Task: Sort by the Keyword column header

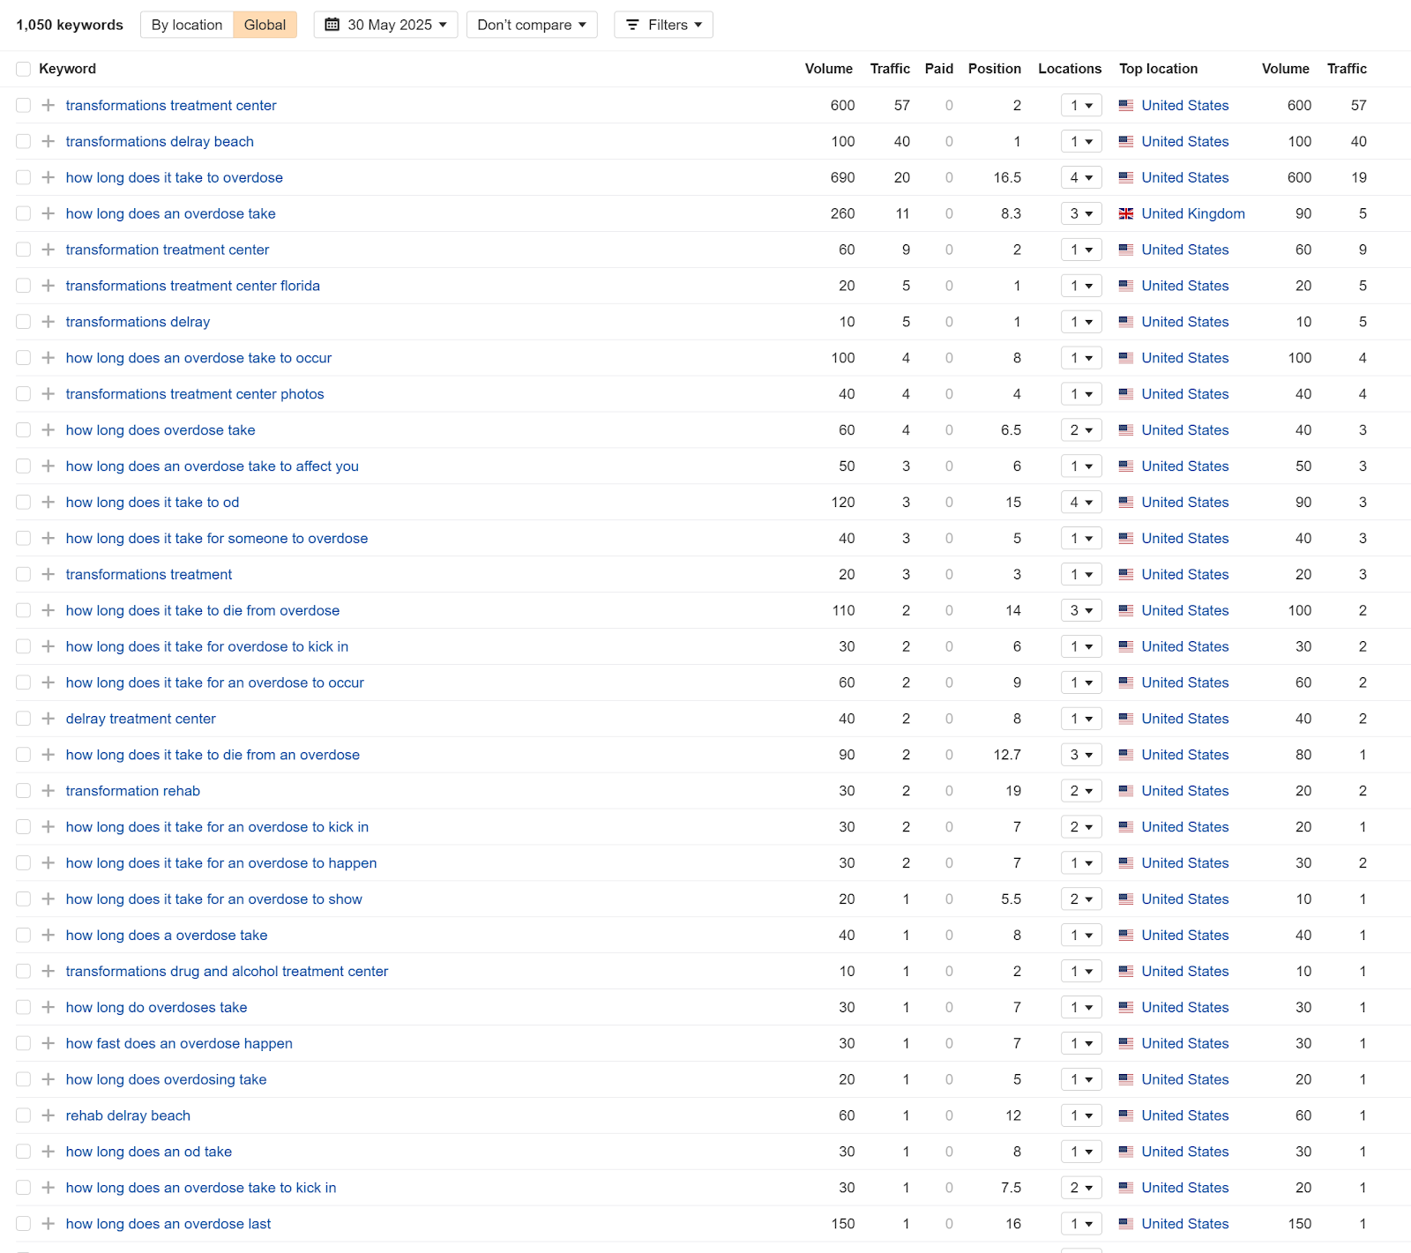Action: pyautogui.click(x=68, y=69)
